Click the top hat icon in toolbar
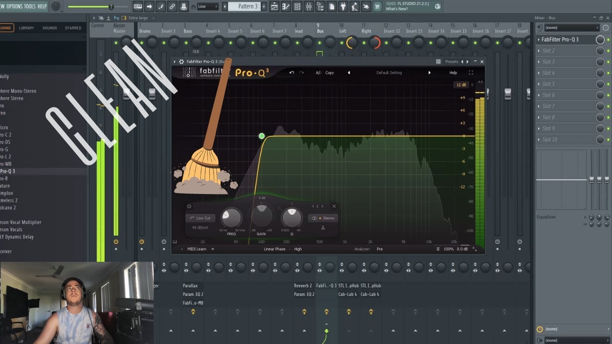 184,6
